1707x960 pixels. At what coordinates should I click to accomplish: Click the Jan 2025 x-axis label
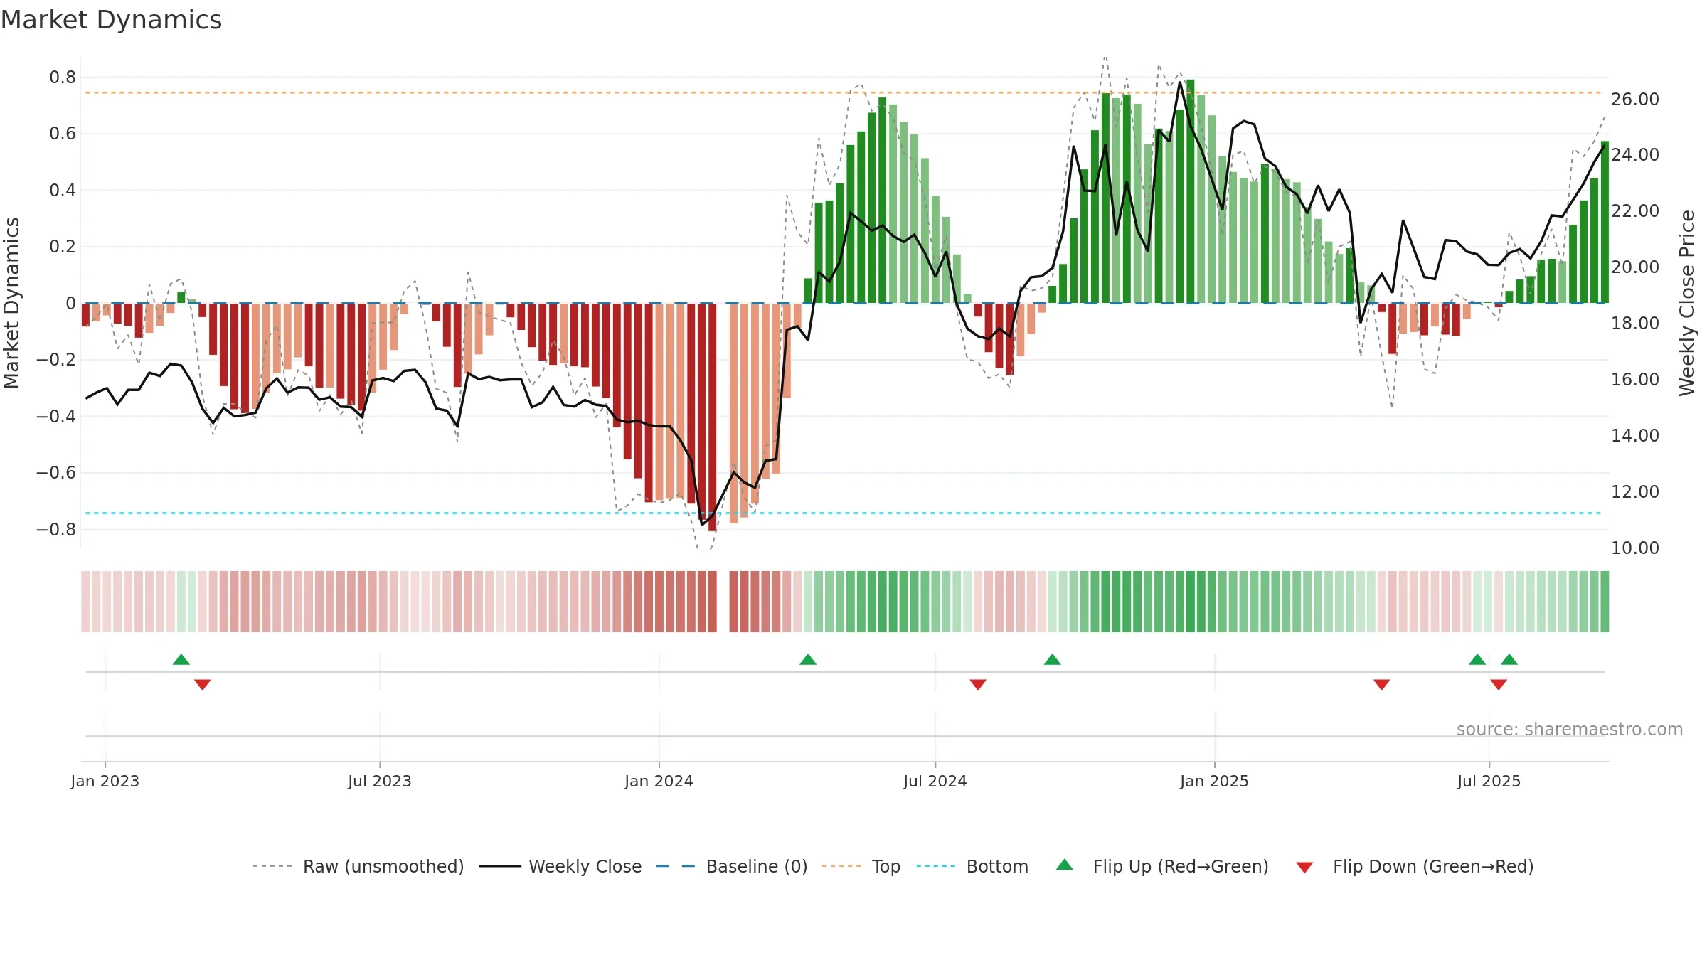[x=1214, y=781]
